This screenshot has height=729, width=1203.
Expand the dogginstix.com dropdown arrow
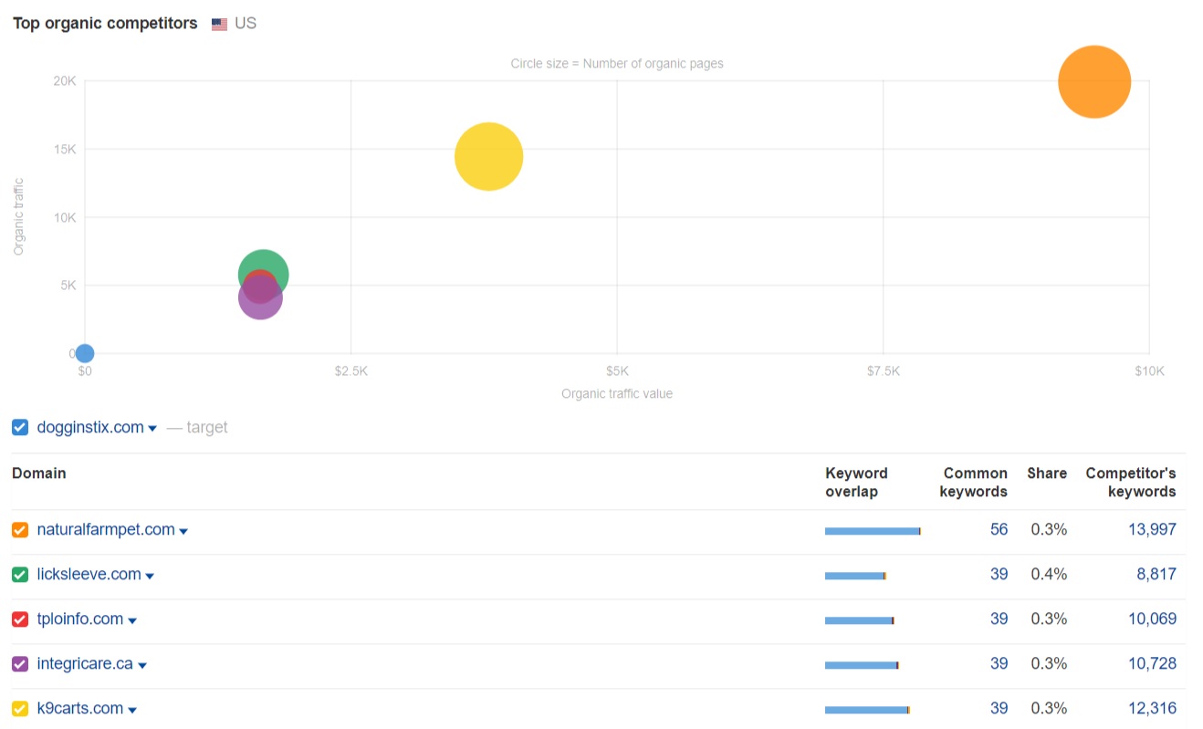coord(152,429)
